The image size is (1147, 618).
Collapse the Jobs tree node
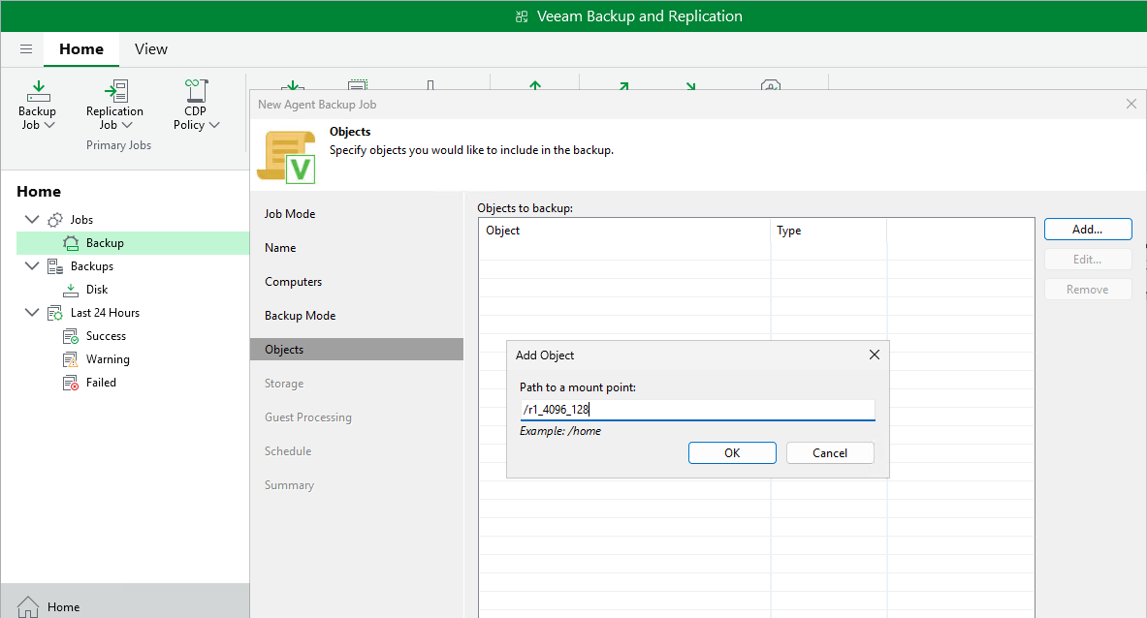click(x=31, y=219)
